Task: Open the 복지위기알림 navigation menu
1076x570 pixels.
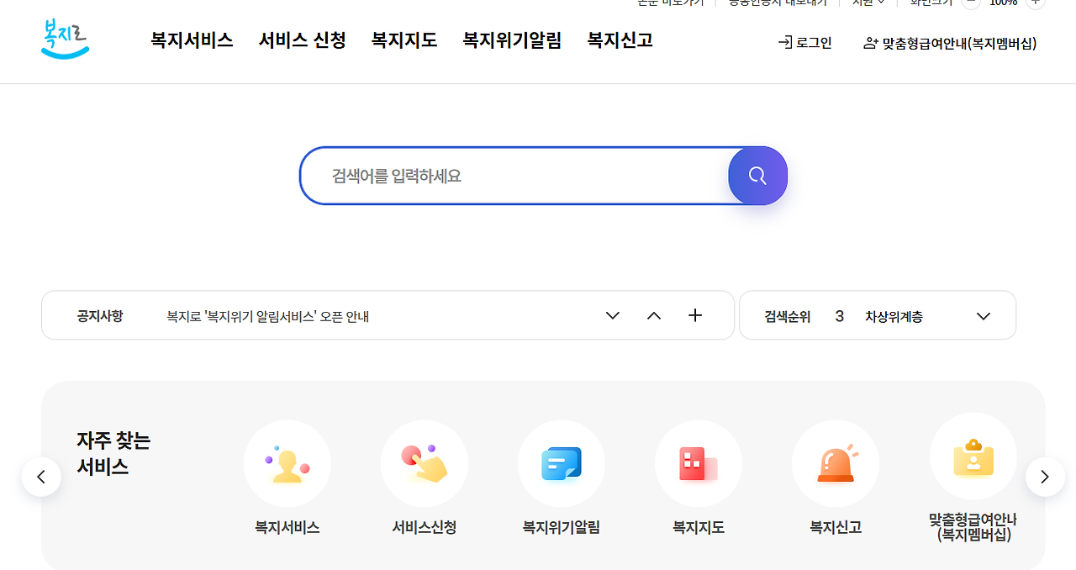Action: pos(512,40)
